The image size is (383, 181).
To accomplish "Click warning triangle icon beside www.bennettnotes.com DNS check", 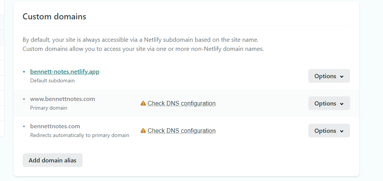I will [143, 104].
